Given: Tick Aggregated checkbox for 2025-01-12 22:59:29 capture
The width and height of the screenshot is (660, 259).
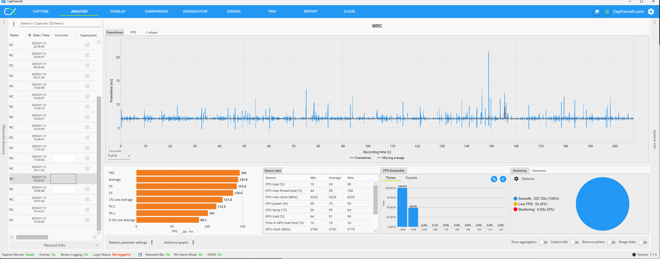Looking at the screenshot, I should click(87, 45).
